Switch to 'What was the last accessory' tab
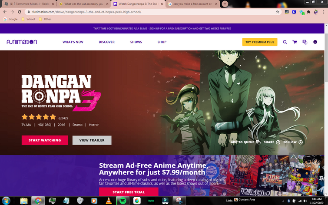 (x=83, y=4)
